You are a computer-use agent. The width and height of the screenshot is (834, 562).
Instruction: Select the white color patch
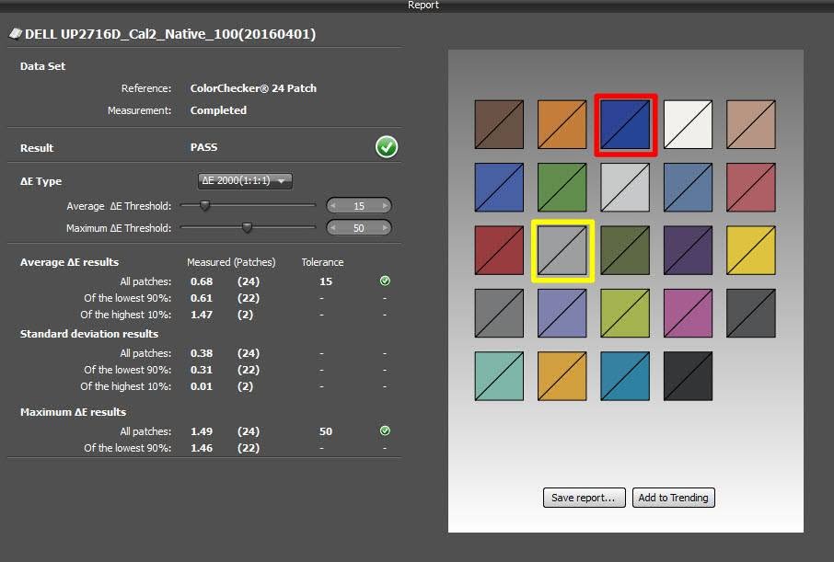tap(688, 124)
